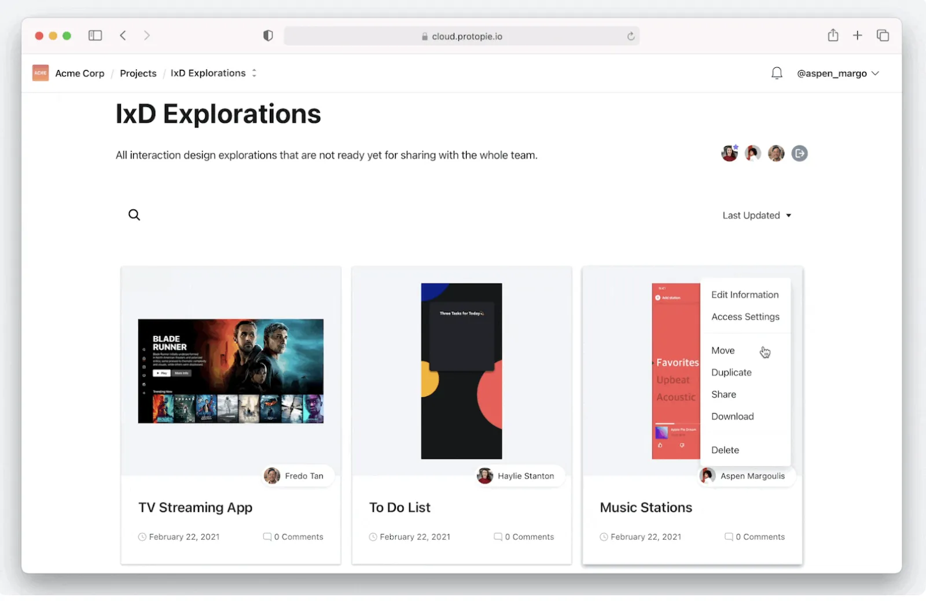
Task: Open the Blade Runner prototype thumbnail
Action: click(x=231, y=371)
